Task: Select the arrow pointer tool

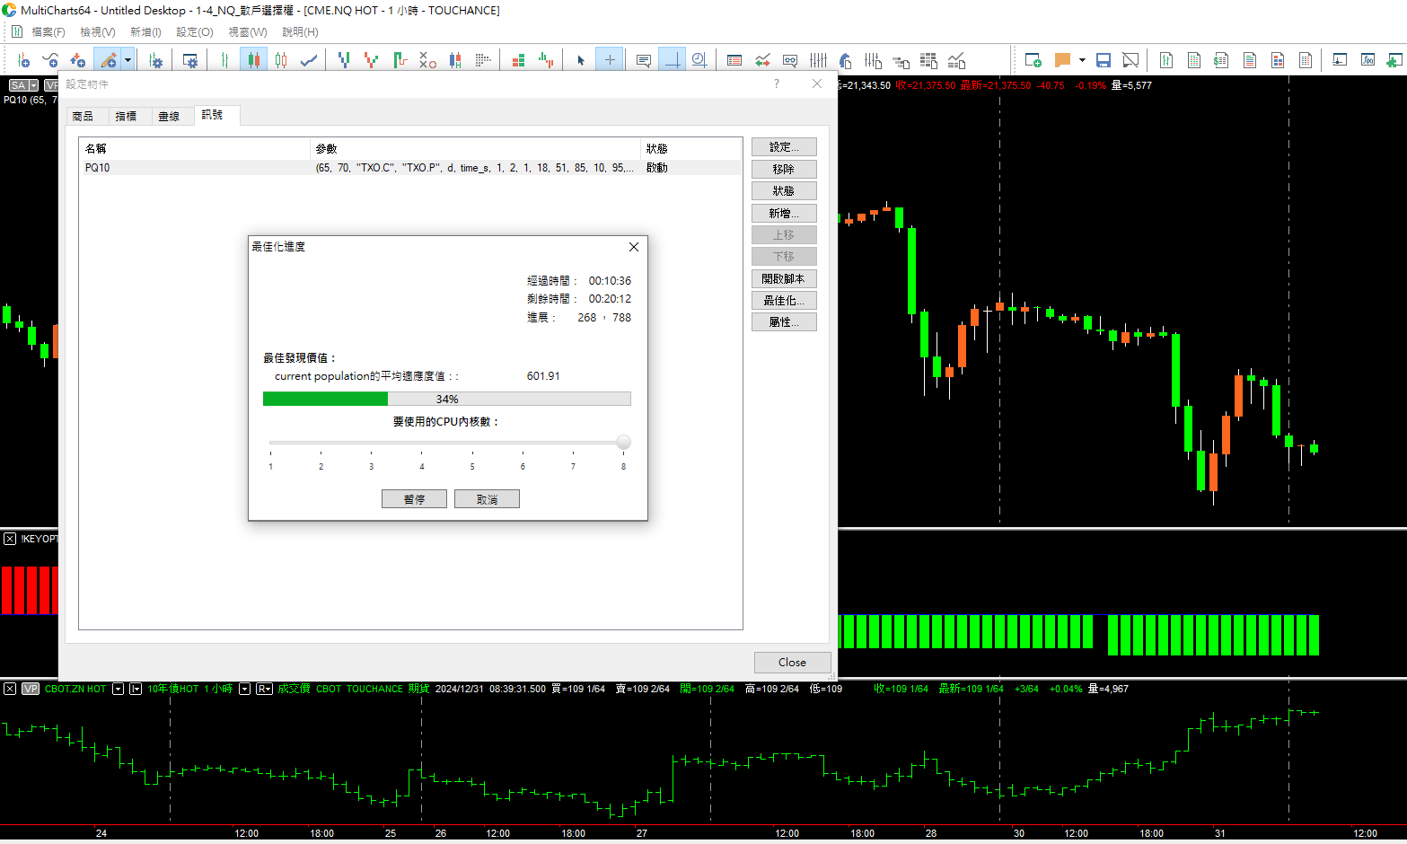Action: tap(580, 60)
